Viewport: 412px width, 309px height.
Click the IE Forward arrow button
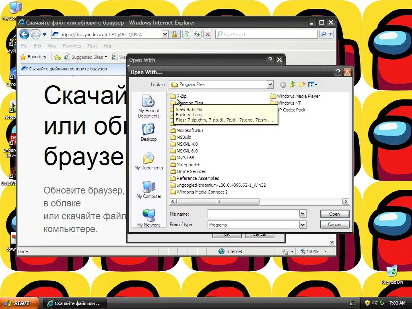coord(35,34)
